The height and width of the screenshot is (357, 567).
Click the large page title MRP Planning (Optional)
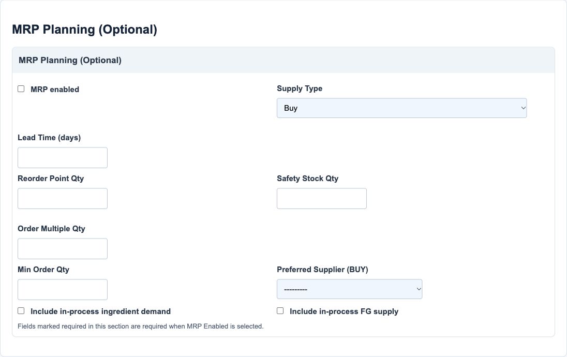[85, 29]
